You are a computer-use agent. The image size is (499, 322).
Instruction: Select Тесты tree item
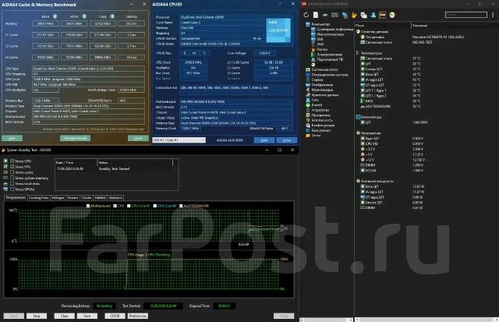click(316, 135)
